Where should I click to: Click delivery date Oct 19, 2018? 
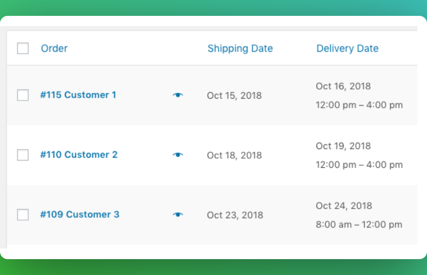click(343, 146)
